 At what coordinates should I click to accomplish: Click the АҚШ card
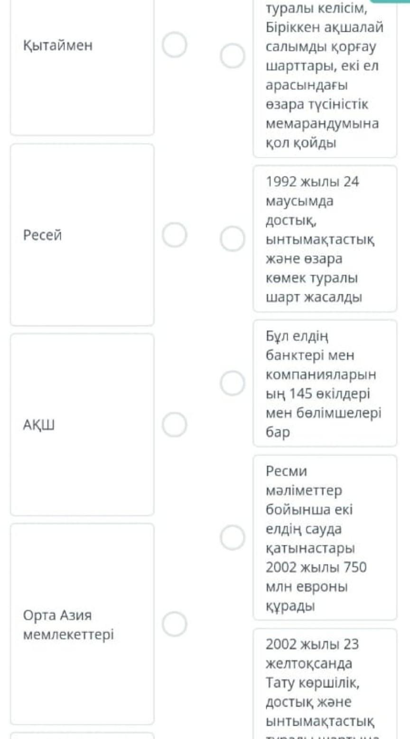(82, 425)
